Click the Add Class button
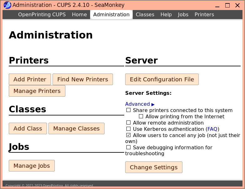The image size is (245, 189). click(x=28, y=128)
